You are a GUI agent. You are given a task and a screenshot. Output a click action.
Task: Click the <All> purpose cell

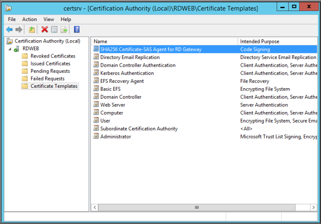pyautogui.click(x=246, y=129)
